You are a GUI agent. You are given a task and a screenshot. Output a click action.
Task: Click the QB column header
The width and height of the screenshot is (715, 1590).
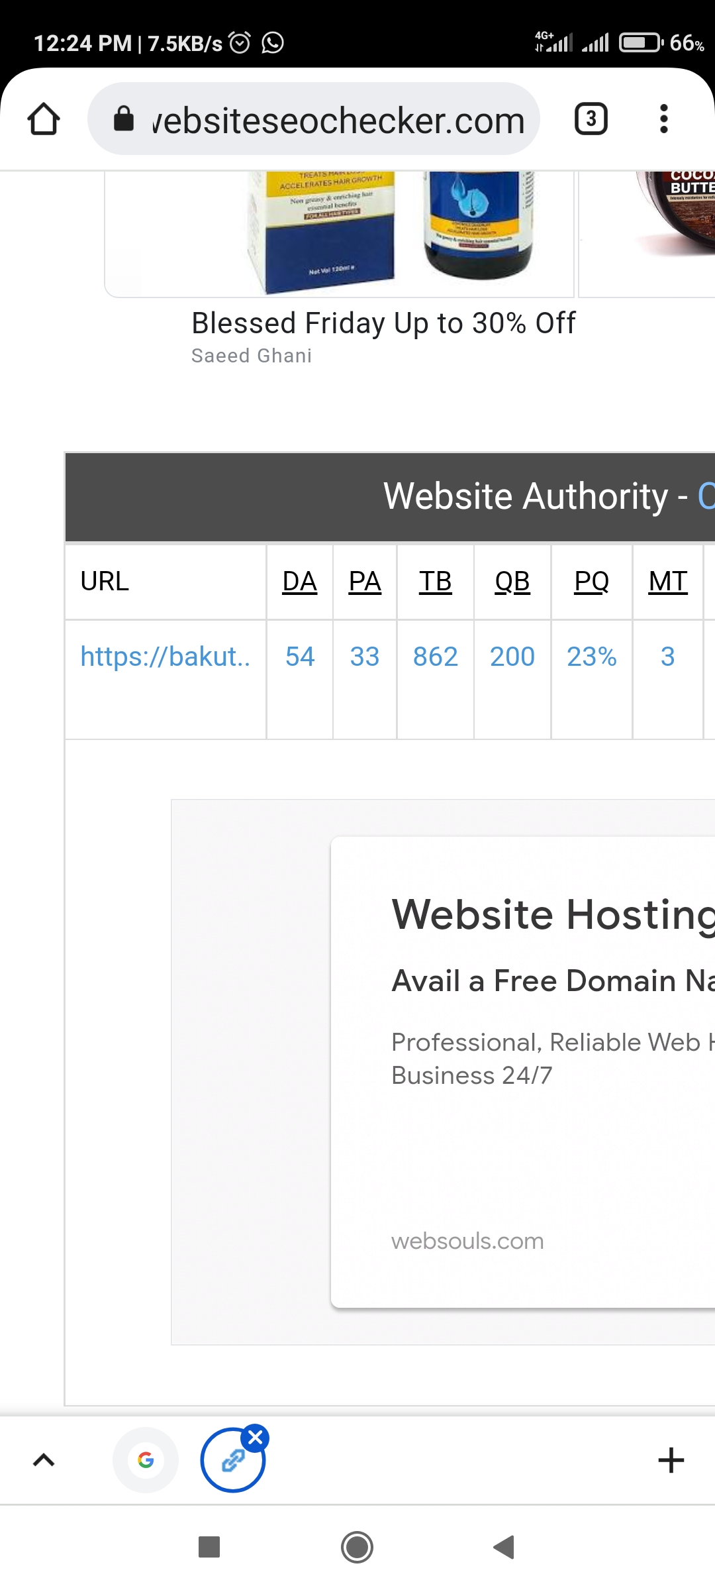[512, 582]
